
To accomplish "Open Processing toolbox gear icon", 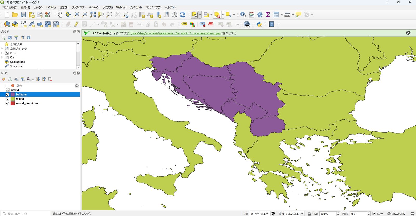I will tap(260, 15).
